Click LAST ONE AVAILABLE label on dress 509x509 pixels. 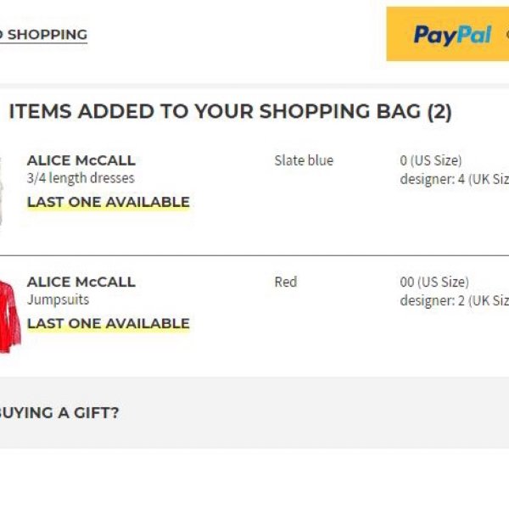(109, 202)
